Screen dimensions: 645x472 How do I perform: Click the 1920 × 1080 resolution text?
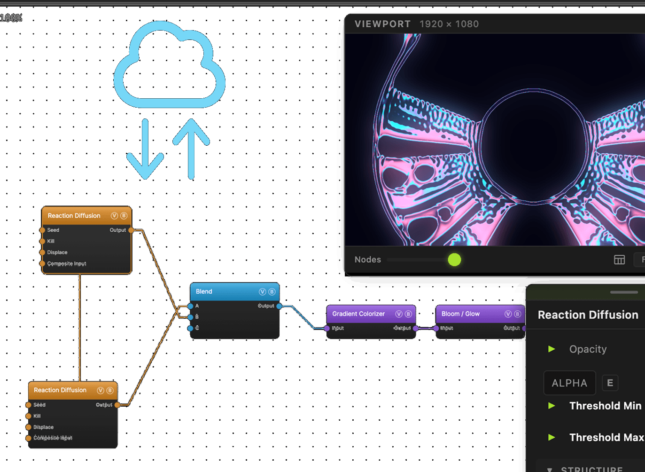(449, 24)
